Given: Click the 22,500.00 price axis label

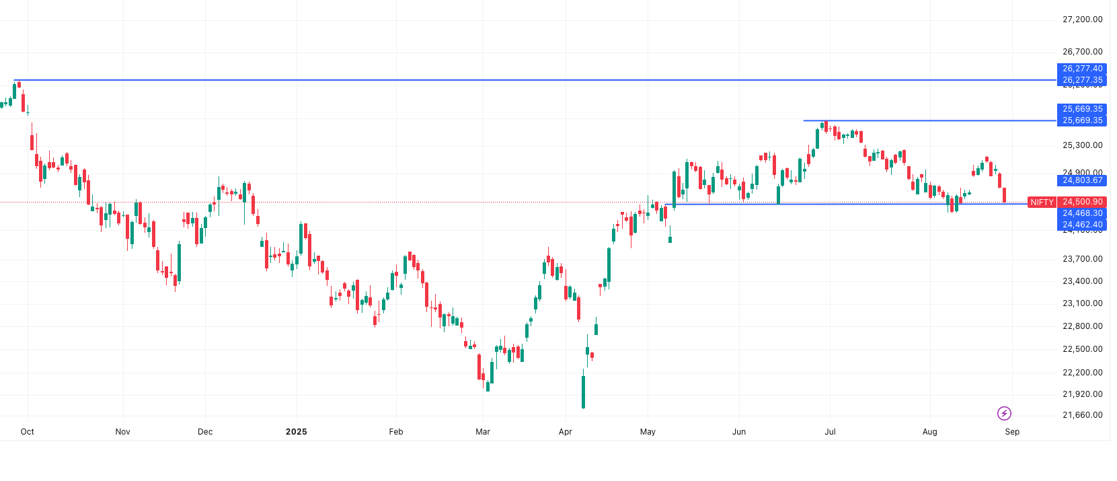Looking at the screenshot, I should pyautogui.click(x=1082, y=349).
